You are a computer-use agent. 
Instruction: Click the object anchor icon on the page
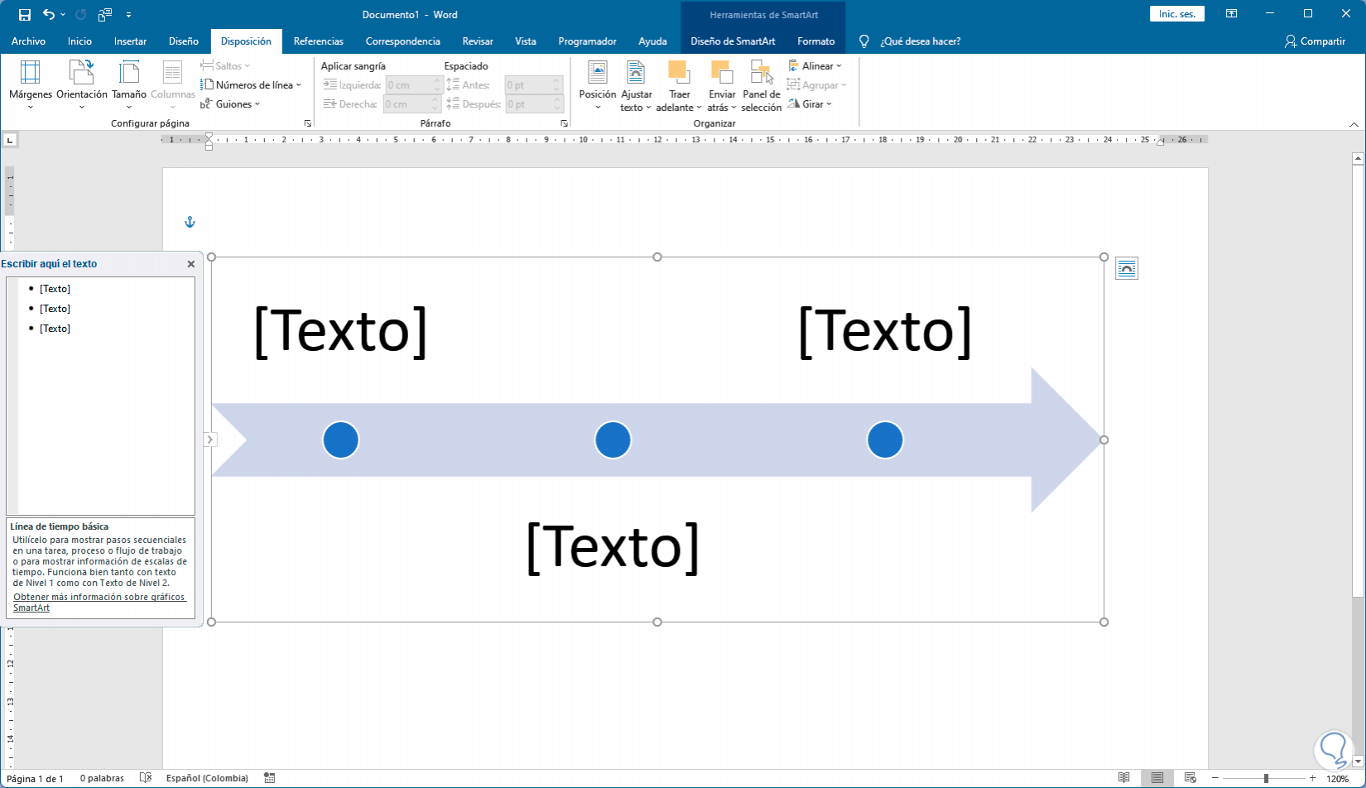(190, 223)
